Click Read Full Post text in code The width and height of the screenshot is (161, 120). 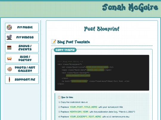pos(116,81)
